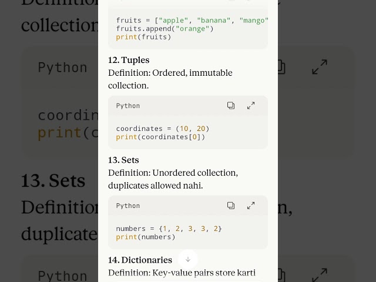Image resolution: width=376 pixels, height=282 pixels.
Task: Expand the numbers set code block
Action: coord(251,206)
